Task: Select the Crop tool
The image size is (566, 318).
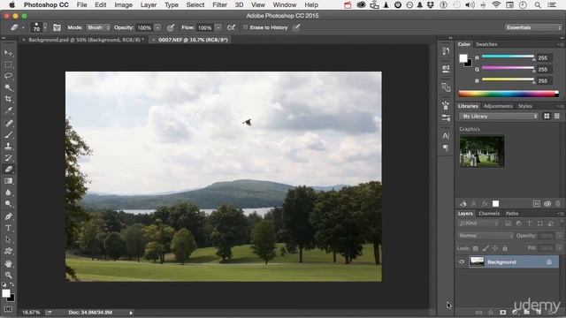Action: [8, 99]
